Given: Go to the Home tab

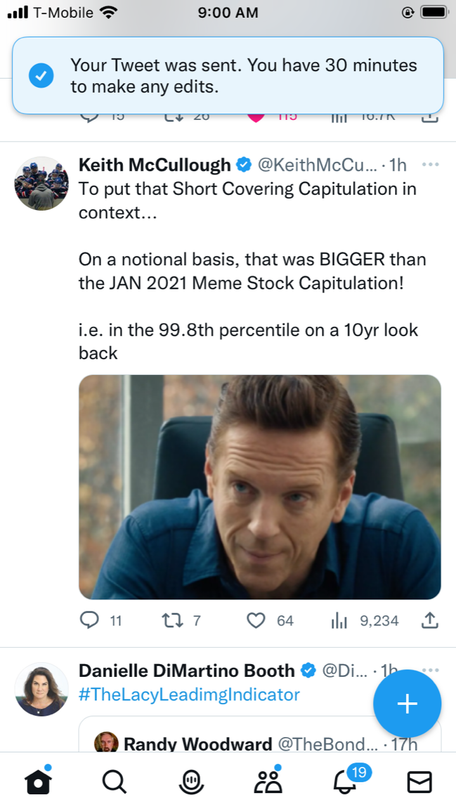Looking at the screenshot, I should click(37, 783).
